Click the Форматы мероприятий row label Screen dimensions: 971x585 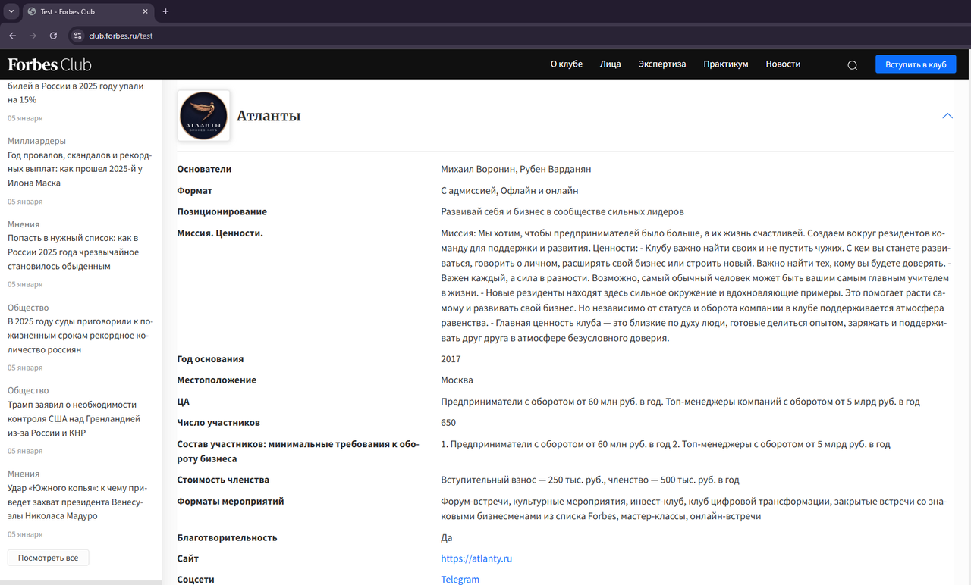click(x=231, y=501)
